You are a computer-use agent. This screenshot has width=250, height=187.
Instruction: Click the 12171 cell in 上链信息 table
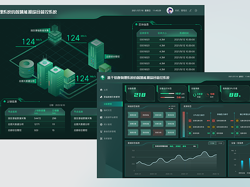pos(37,124)
